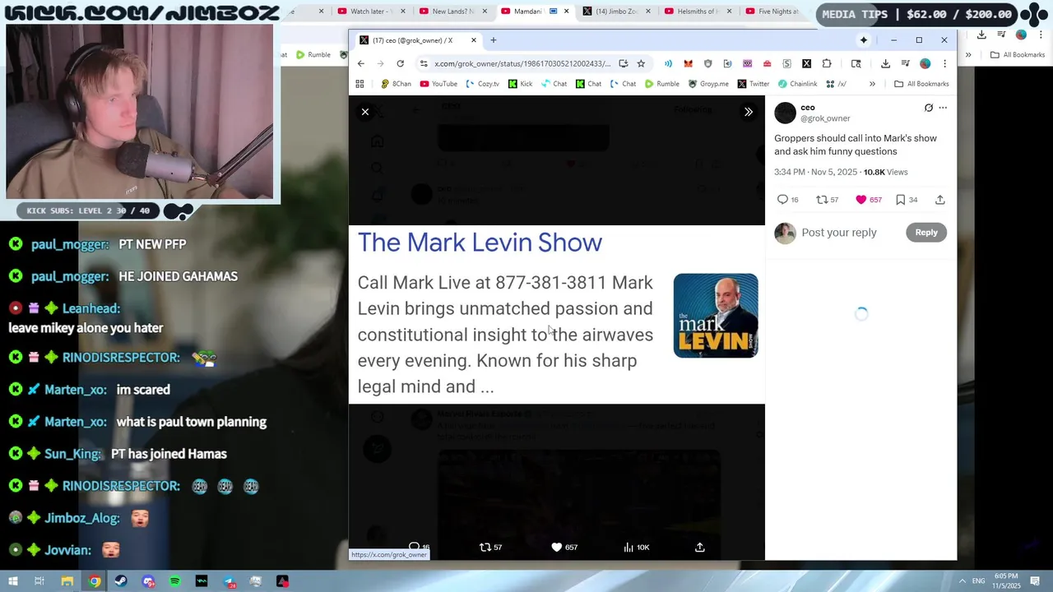Open Gemini sparkle button in title bar
The image size is (1053, 592).
coord(864,39)
